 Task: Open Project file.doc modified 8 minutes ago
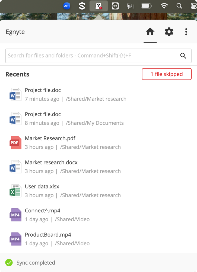(x=43, y=114)
